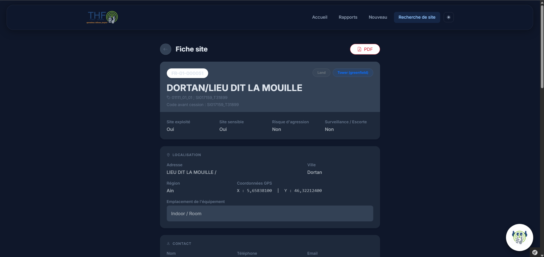
Task: Click the FR-01-000051 site code badge
Action: (187, 73)
